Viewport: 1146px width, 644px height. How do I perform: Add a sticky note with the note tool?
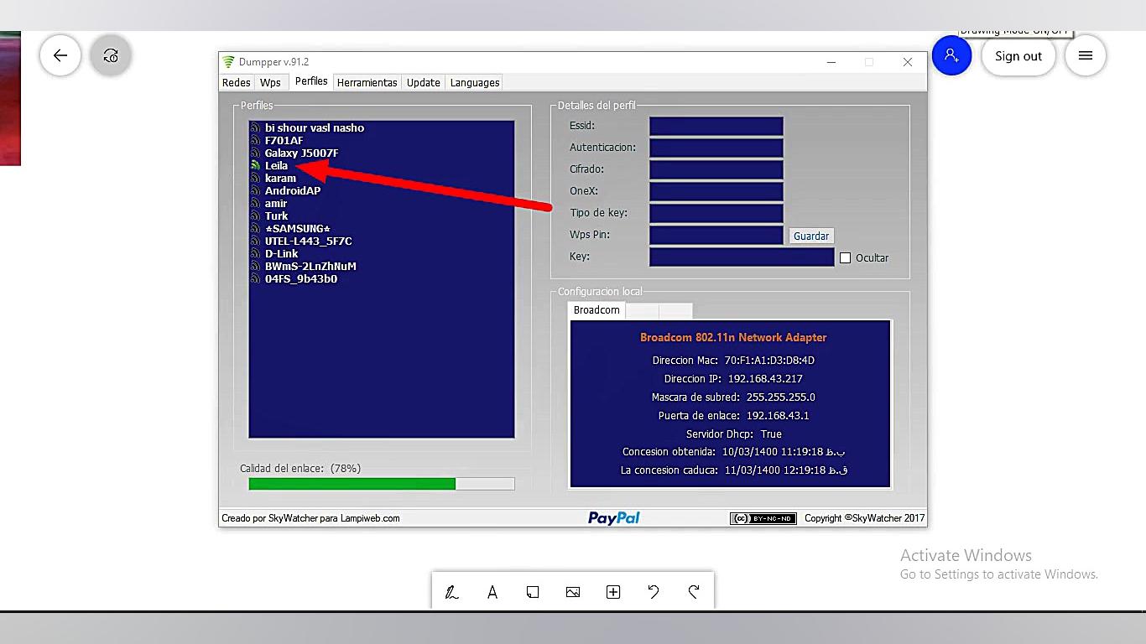pyautogui.click(x=533, y=592)
